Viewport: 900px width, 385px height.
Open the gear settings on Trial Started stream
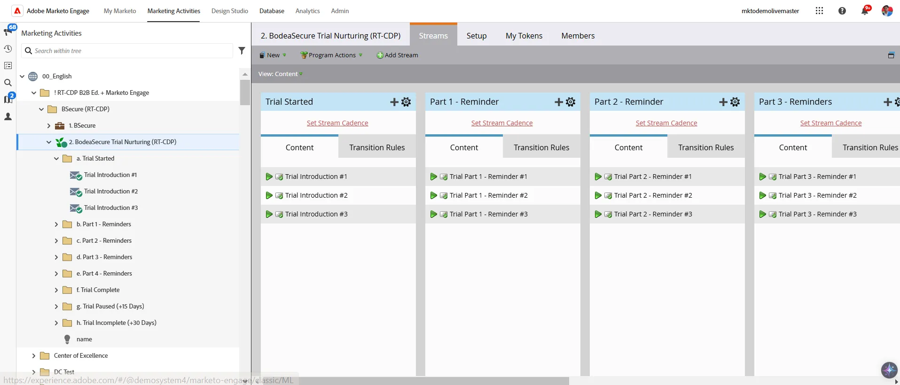coord(406,102)
